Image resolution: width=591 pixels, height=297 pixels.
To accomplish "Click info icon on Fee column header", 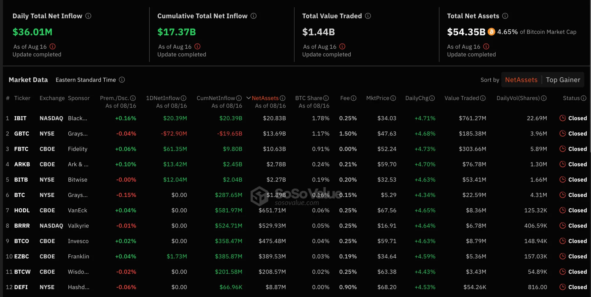I will coord(354,98).
